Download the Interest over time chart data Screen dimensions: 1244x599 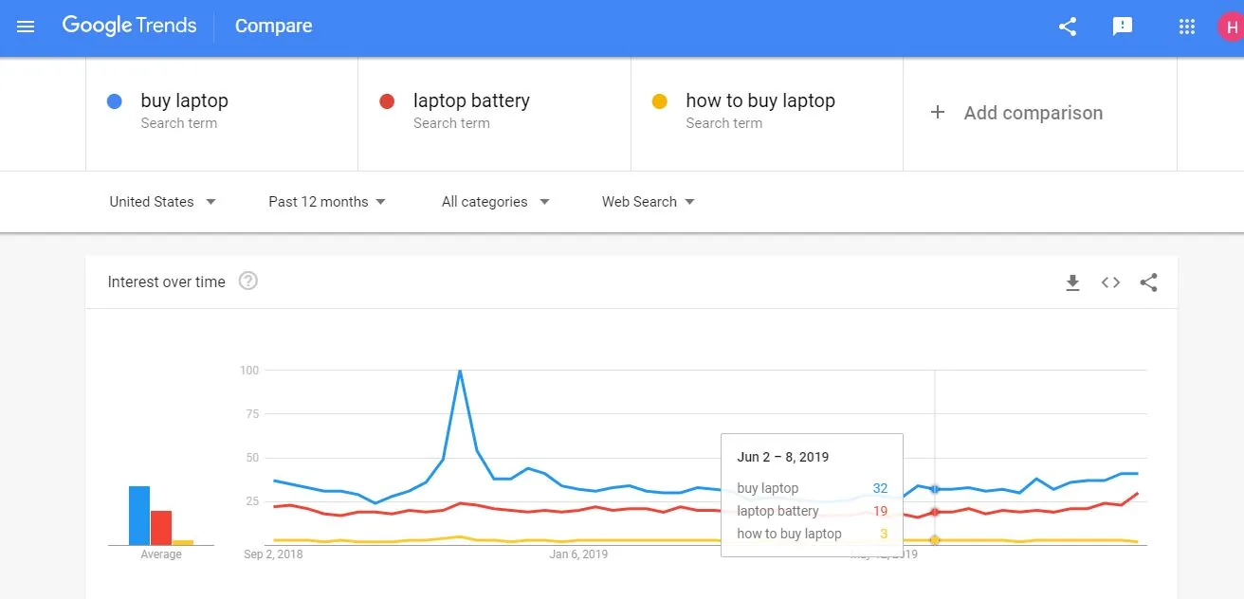(x=1072, y=281)
